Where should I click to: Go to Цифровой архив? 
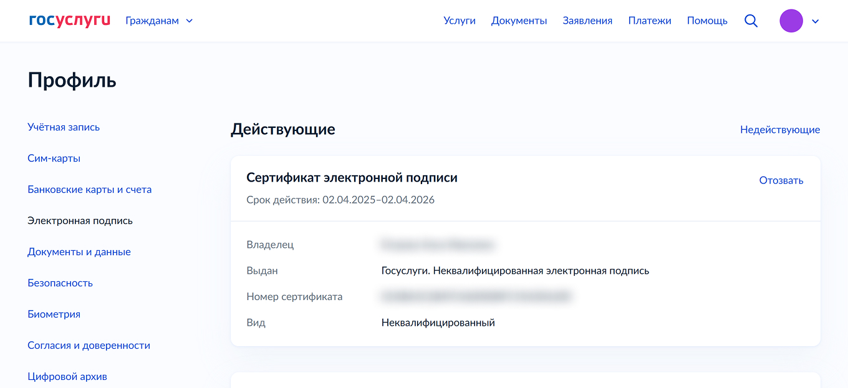click(x=67, y=376)
